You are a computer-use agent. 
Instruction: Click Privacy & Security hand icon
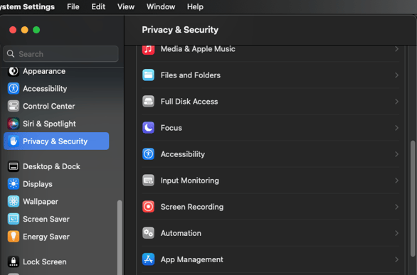[x=14, y=141]
